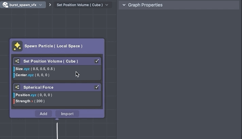The width and height of the screenshot is (242, 139).
Task: Select the Spawn Particle node title
Action: click(x=53, y=46)
